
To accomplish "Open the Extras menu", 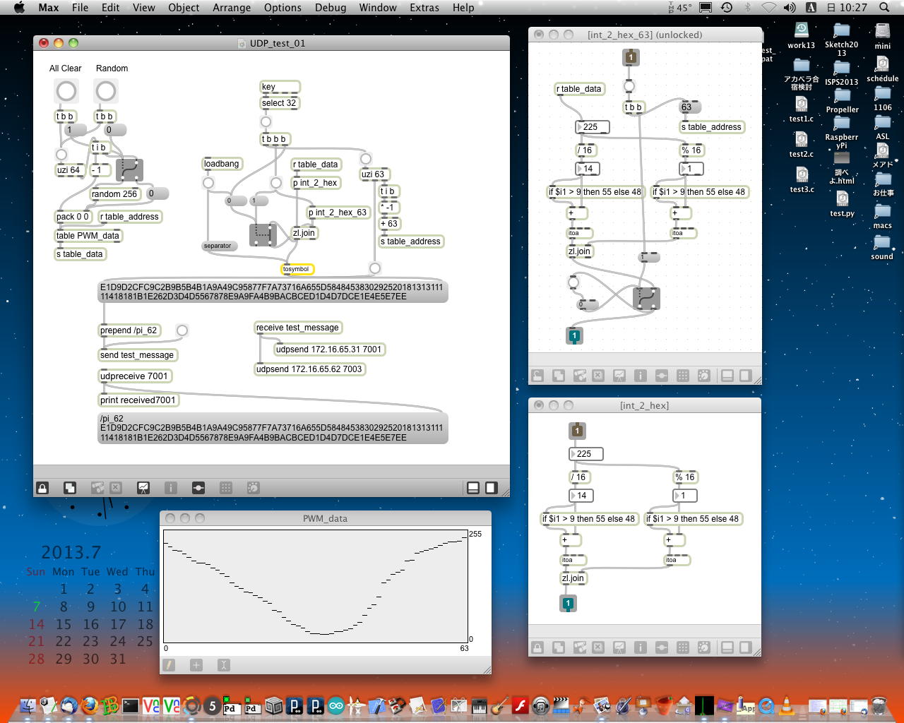I will [424, 8].
